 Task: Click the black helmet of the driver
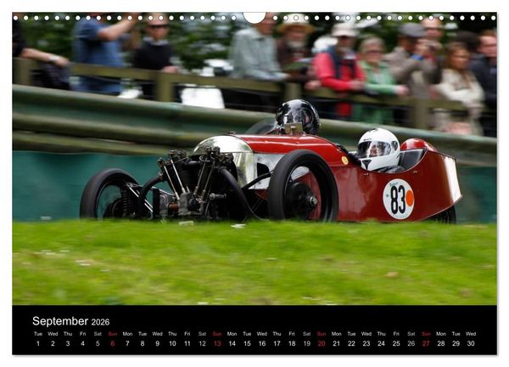[x=298, y=116]
